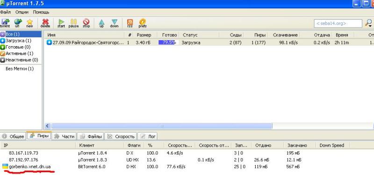Start the torrent with green start icon
374x175 pixels.
coord(61,23)
